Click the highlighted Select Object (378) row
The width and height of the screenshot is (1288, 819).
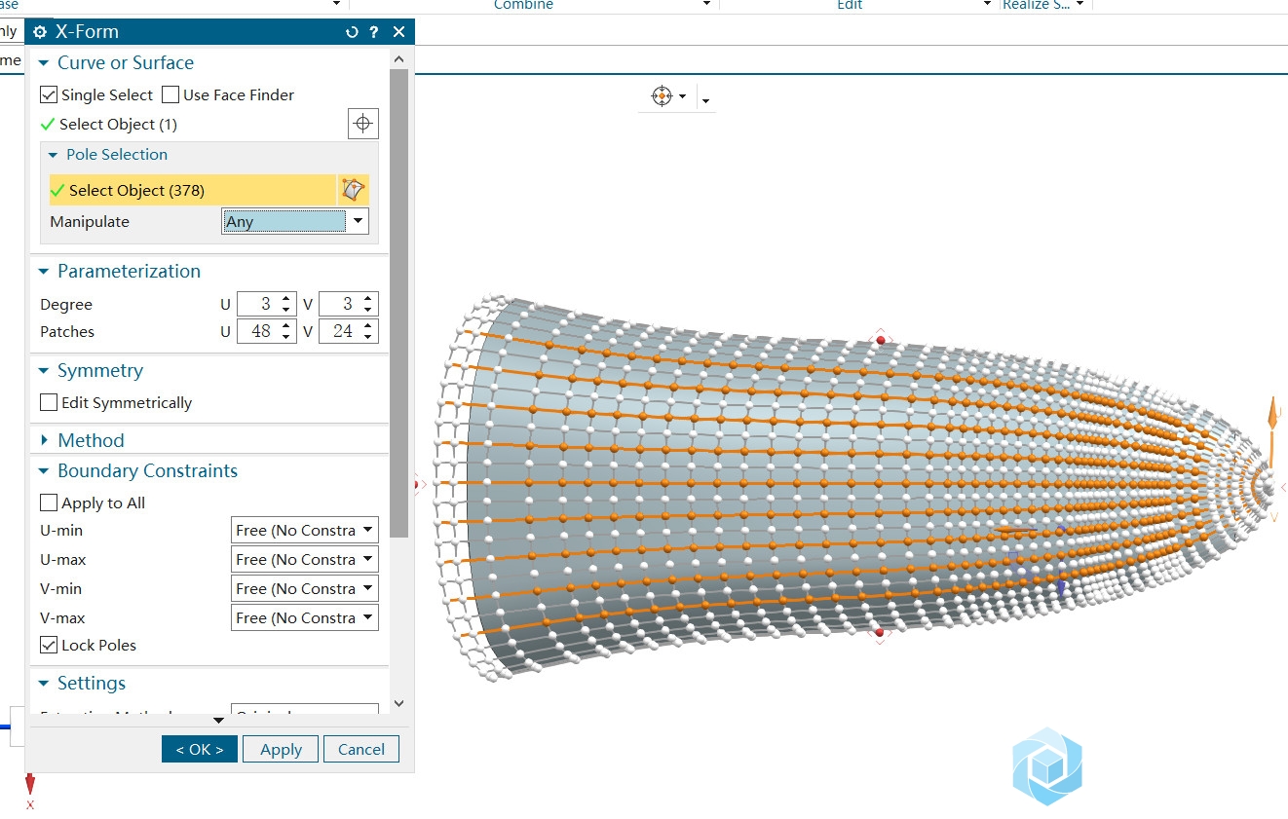coord(192,190)
